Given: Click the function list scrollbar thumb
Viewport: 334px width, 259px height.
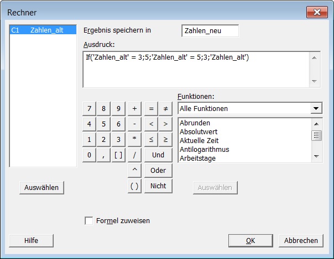Looking at the screenshot, I should click(x=316, y=135).
